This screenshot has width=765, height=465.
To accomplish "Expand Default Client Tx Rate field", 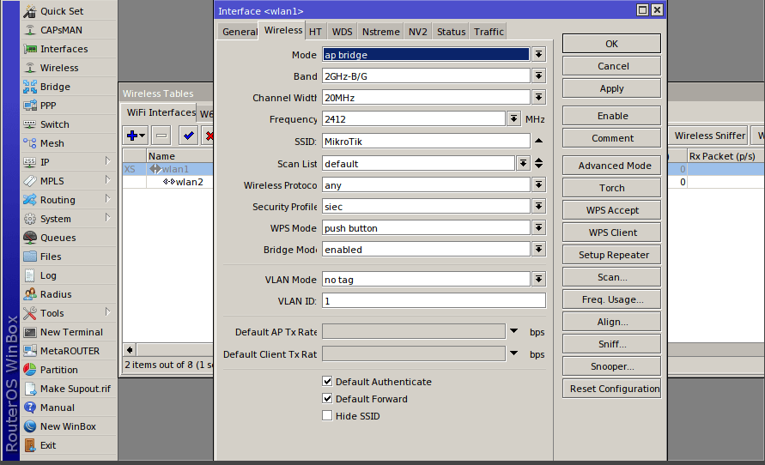I will click(x=513, y=353).
